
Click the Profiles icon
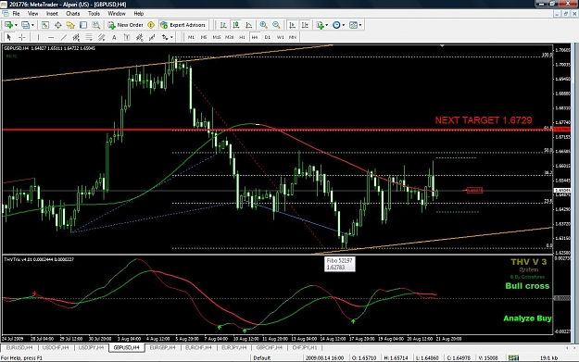[25, 25]
